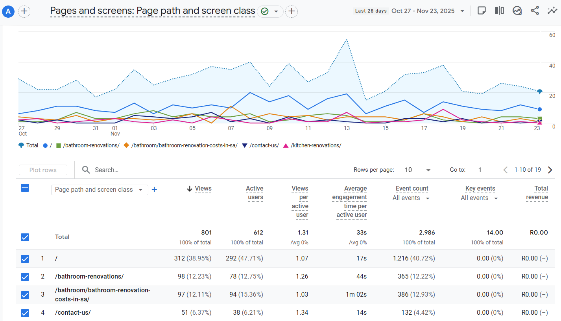Click the 14.00 total key events value

coord(494,233)
